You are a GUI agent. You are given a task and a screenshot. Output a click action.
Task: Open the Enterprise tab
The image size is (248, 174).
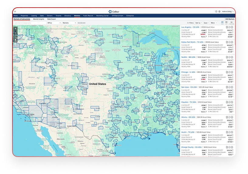pyautogui.click(x=130, y=16)
